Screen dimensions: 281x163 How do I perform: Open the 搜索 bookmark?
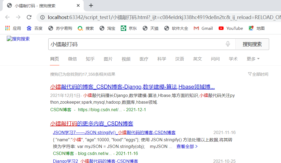(x=86, y=28)
